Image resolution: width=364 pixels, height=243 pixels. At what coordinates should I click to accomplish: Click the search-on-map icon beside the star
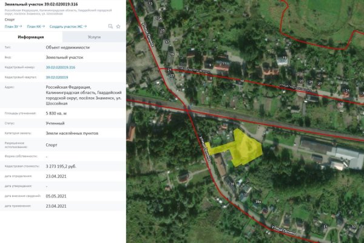pyautogui.click(x=110, y=27)
